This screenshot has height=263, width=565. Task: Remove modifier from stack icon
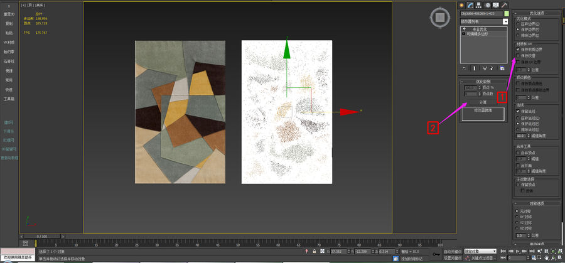pyautogui.click(x=492, y=68)
